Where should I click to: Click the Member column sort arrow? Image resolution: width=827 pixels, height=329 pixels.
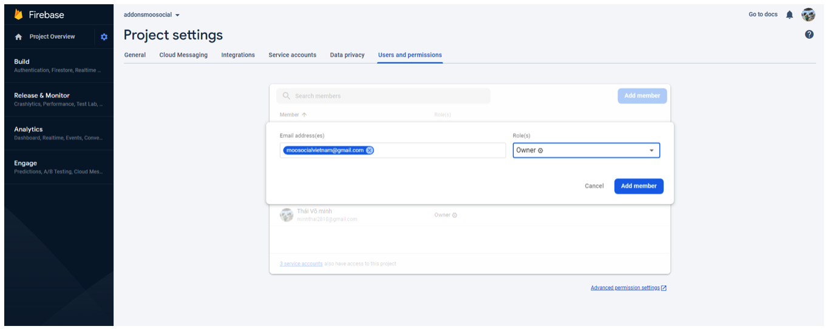pos(304,115)
